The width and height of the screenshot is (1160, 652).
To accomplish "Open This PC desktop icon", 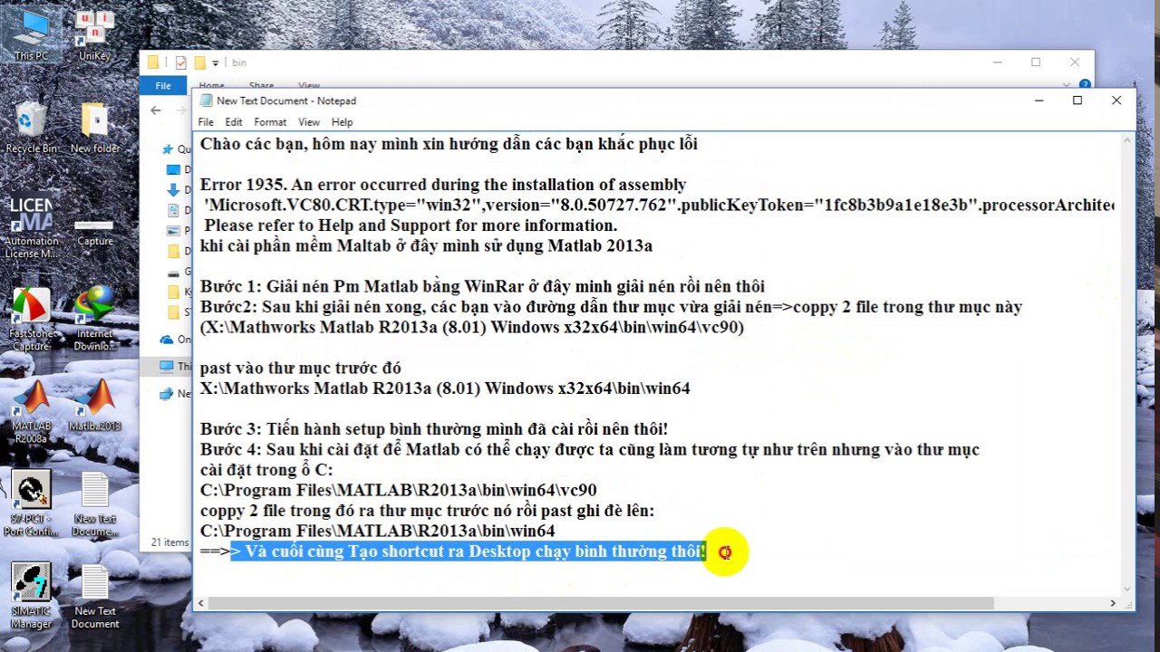I will pyautogui.click(x=31, y=34).
